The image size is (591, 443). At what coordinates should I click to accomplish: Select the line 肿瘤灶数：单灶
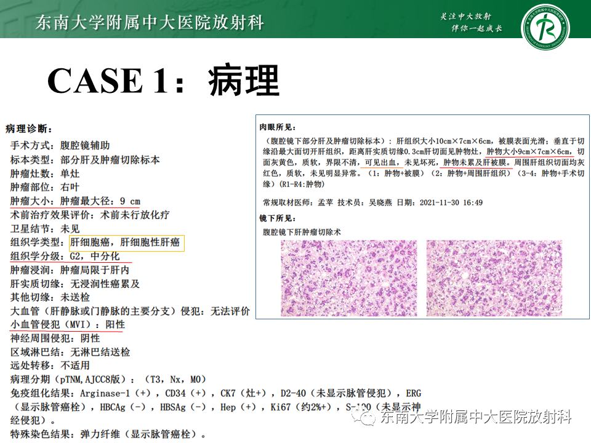point(45,174)
